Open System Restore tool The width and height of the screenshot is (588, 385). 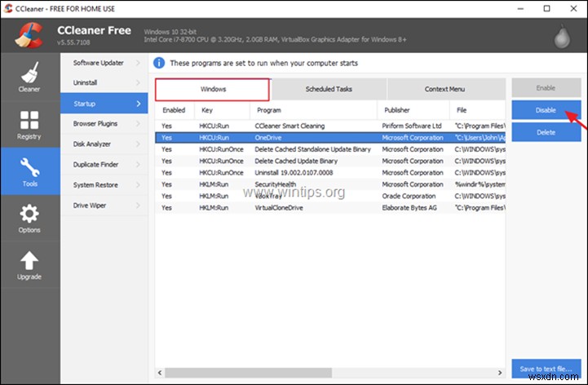click(x=104, y=185)
